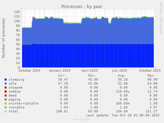
Task: Click the total maximum value 151.27
Action: (x=151, y=111)
